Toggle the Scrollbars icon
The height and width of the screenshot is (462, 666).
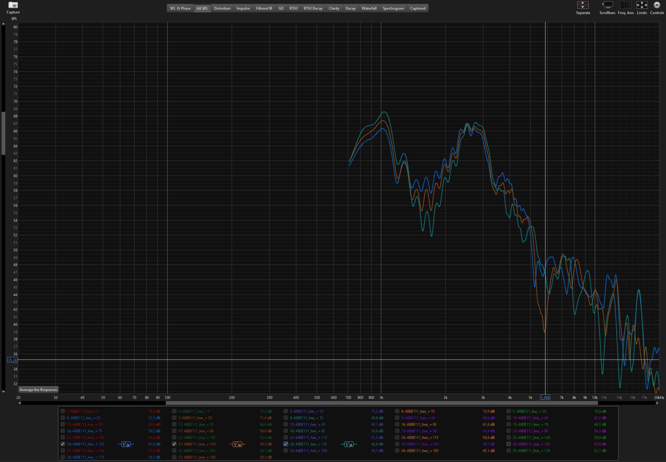coord(607,5)
